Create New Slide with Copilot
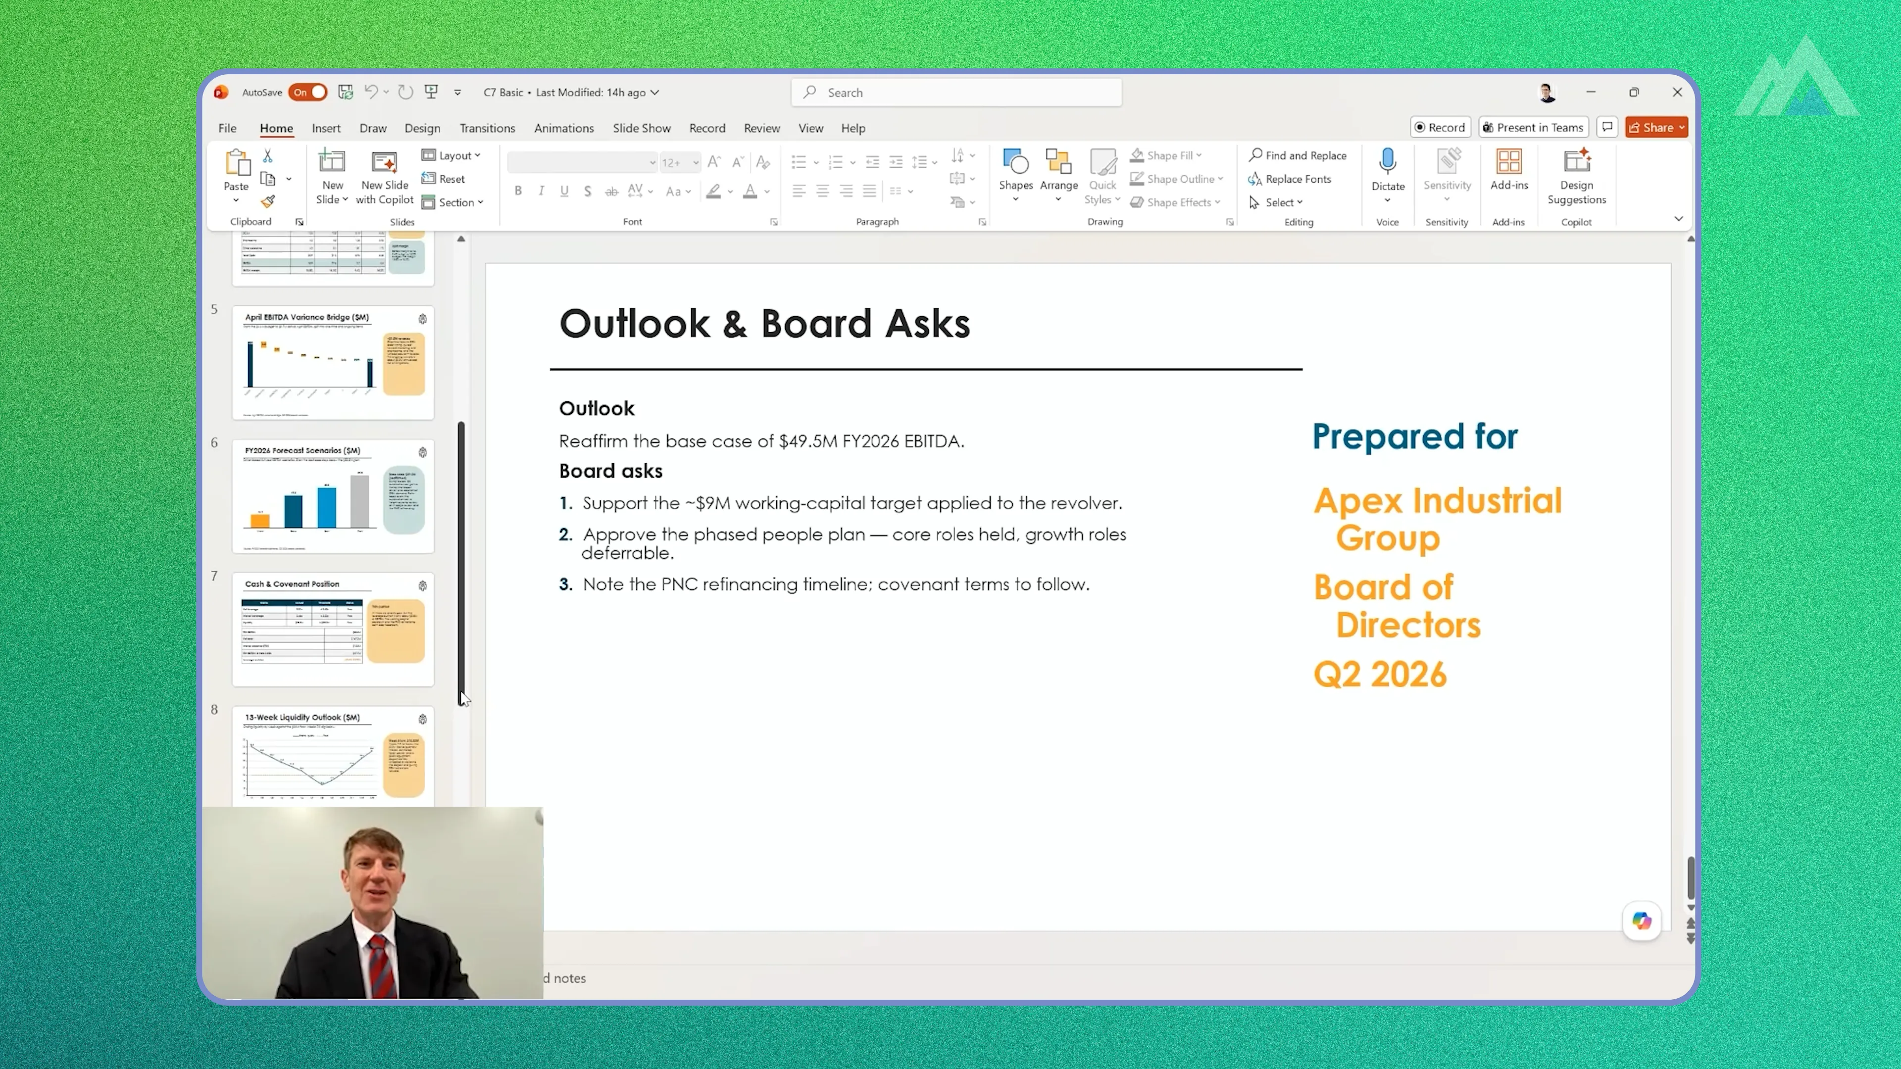Viewport: 1901px width, 1069px height. pyautogui.click(x=385, y=176)
